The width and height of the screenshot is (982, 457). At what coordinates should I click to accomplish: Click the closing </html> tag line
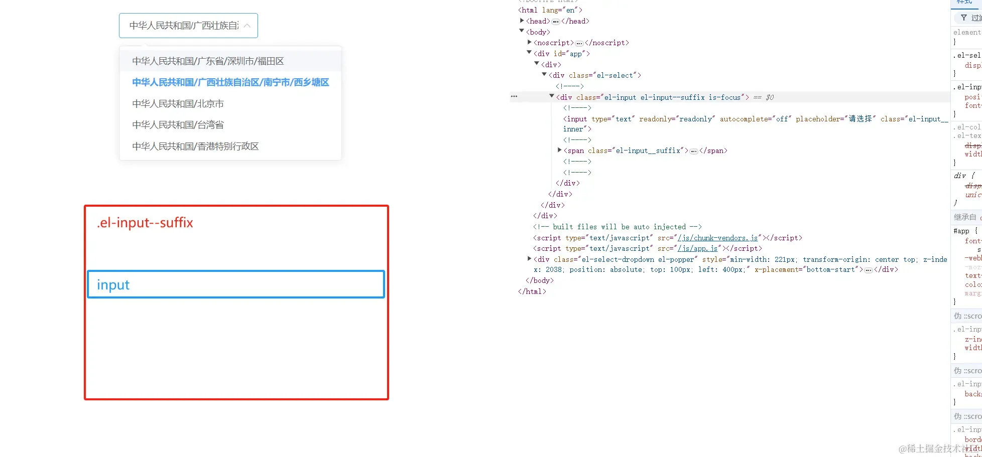coord(532,291)
